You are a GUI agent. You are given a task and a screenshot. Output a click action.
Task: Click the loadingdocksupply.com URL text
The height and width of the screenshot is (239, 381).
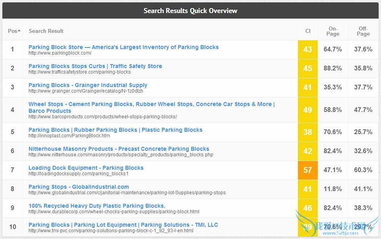click(78, 174)
